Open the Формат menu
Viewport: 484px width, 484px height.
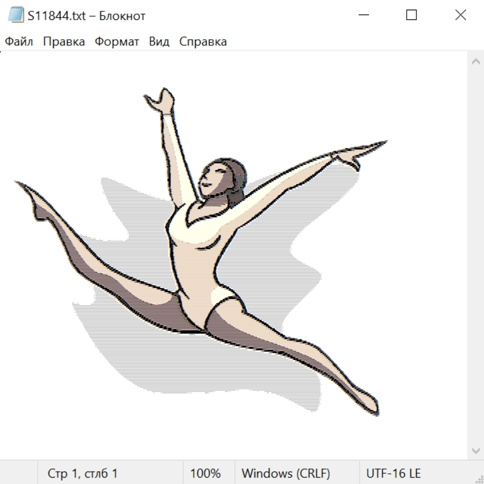[117, 42]
